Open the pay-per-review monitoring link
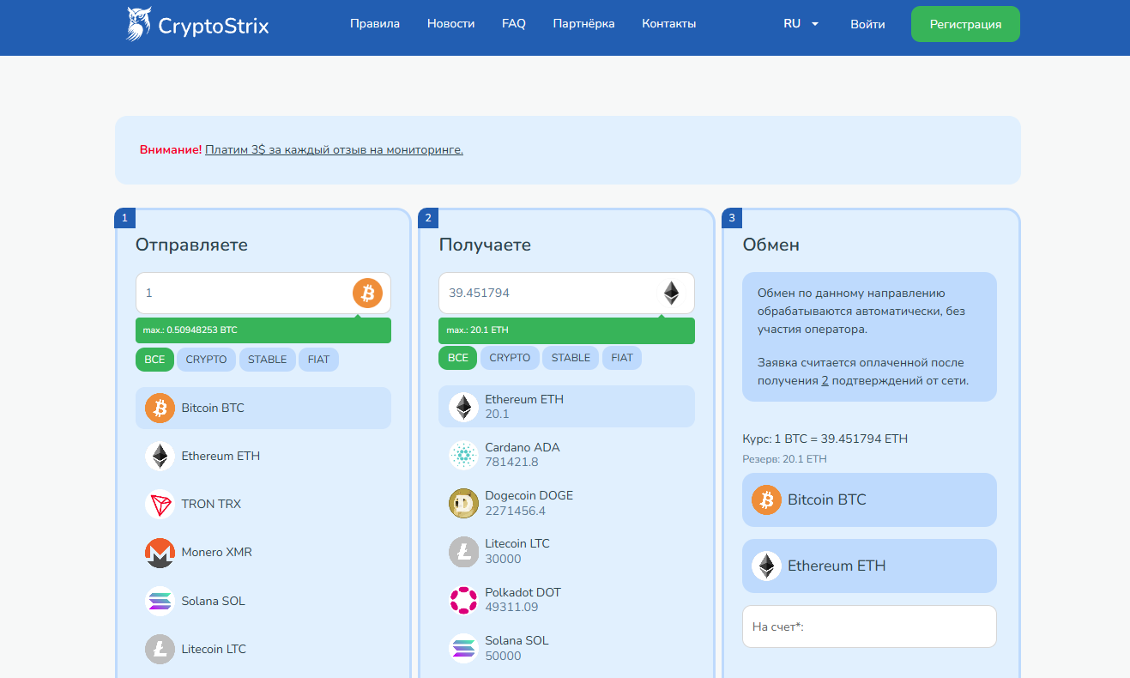The image size is (1130, 678). coord(334,149)
